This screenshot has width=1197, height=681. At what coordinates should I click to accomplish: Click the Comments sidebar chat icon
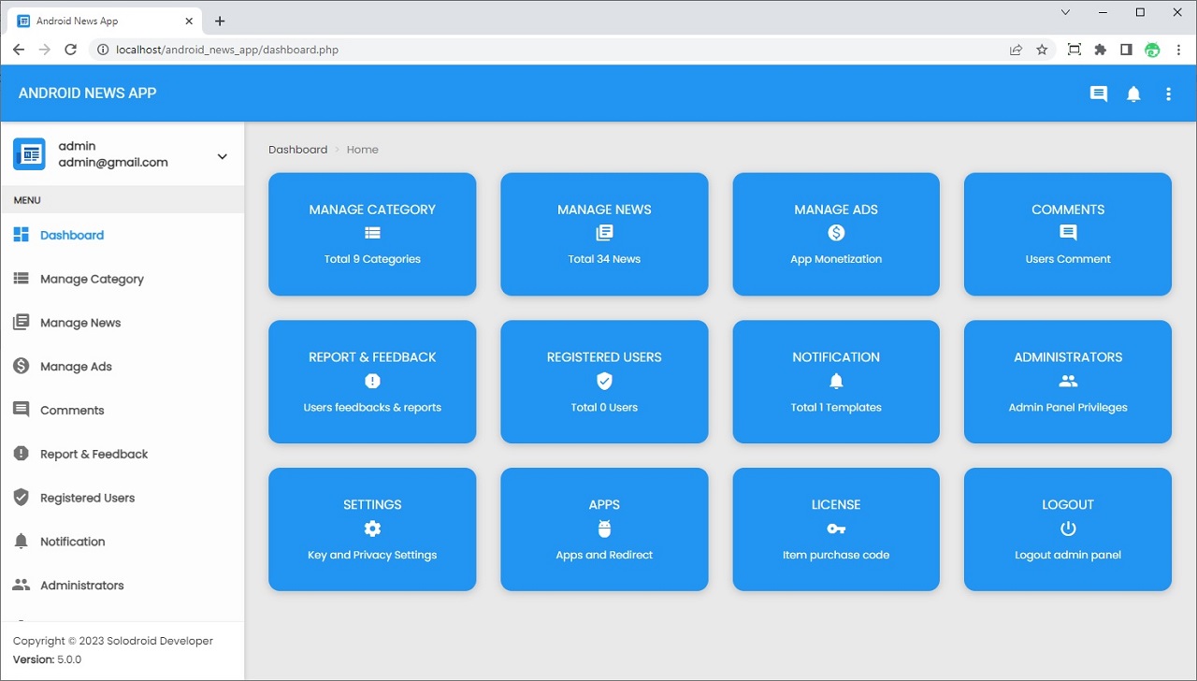point(21,410)
